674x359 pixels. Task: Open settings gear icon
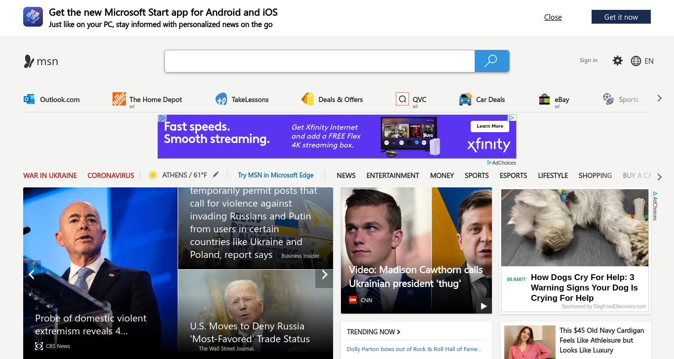617,61
